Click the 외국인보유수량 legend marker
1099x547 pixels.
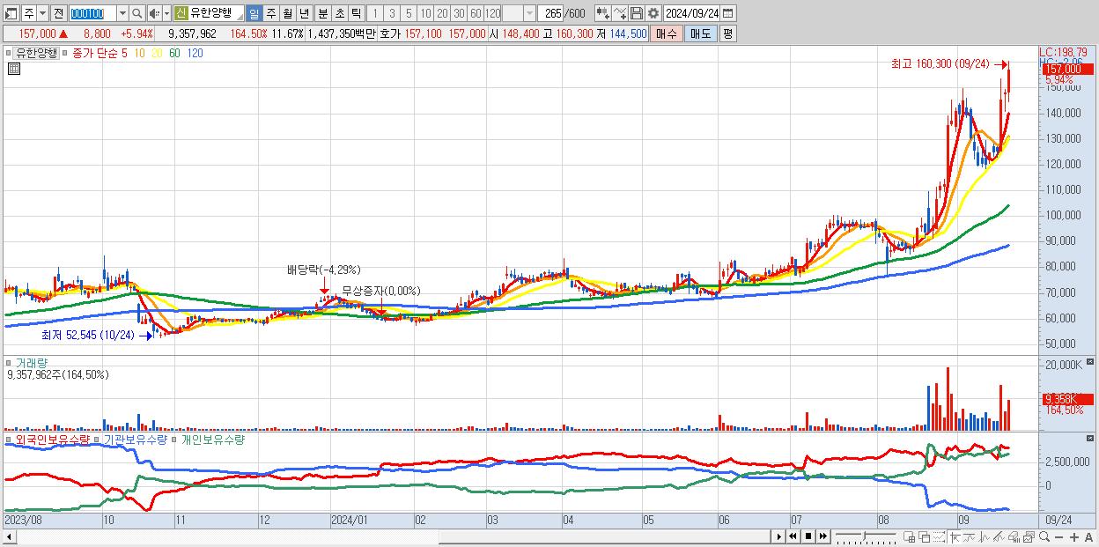10,439
